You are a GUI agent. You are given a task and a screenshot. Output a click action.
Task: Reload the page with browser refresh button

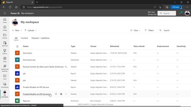[x=10, y=7]
